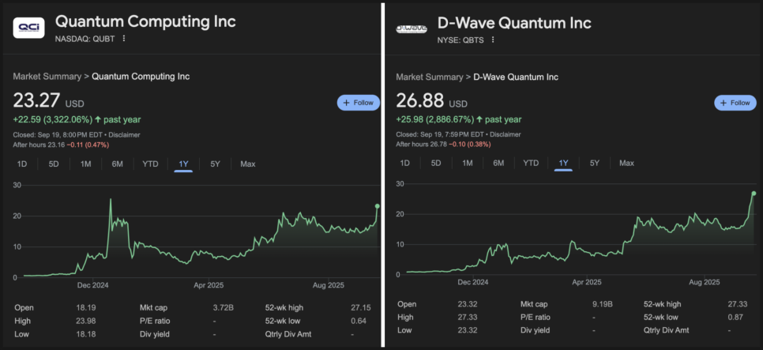Image resolution: width=763 pixels, height=350 pixels.
Task: Open Disclaimer link in Quantum Computing panel
Action: 124,135
